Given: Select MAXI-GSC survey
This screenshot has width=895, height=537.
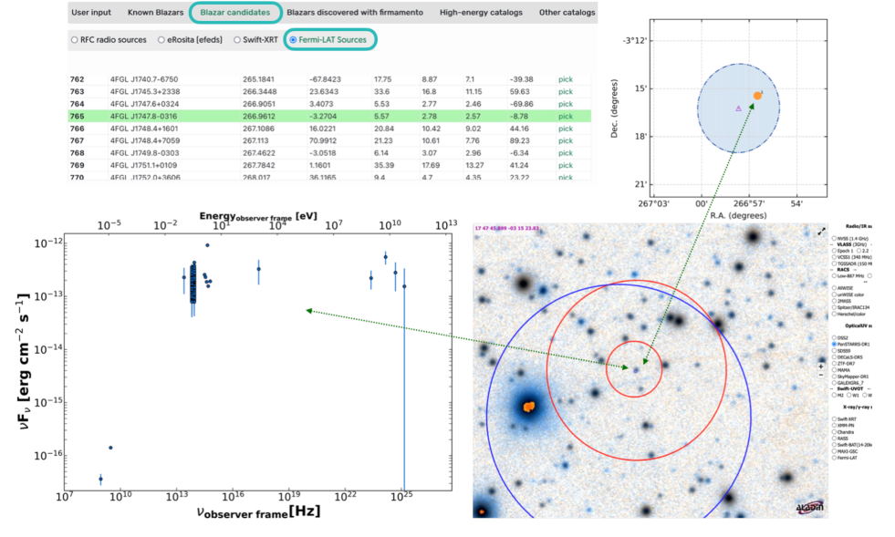Looking at the screenshot, I should pyautogui.click(x=834, y=450).
